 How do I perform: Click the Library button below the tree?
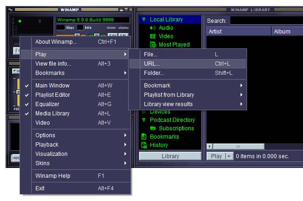[x=170, y=156]
